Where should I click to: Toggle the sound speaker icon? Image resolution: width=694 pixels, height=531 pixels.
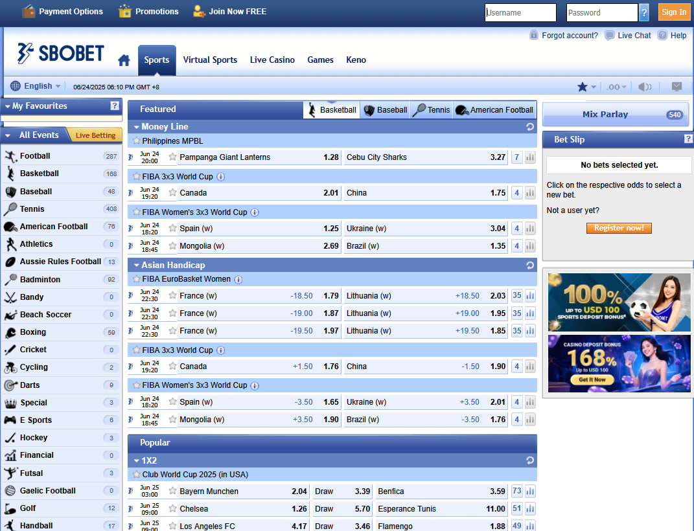pos(645,87)
